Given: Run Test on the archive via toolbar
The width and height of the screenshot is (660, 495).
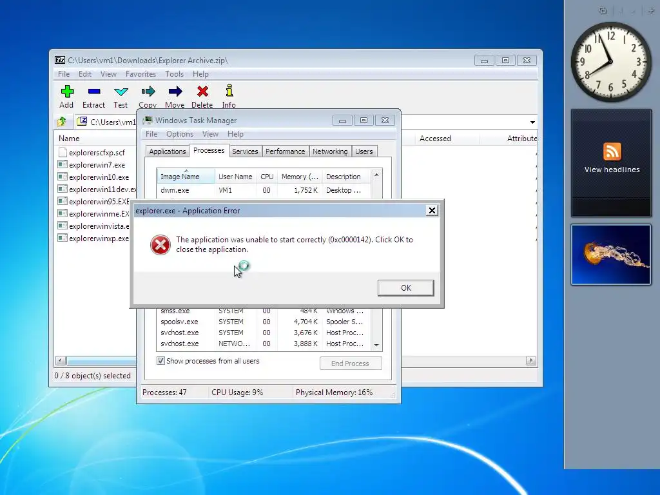Looking at the screenshot, I should (121, 92).
